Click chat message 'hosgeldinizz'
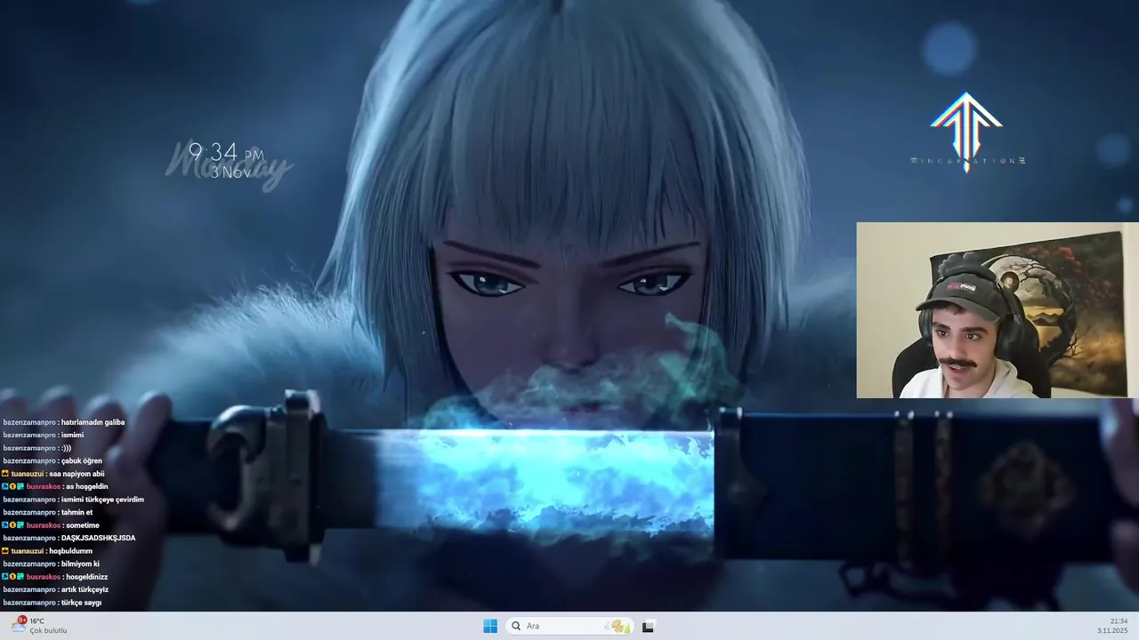The image size is (1139, 640). (x=86, y=577)
